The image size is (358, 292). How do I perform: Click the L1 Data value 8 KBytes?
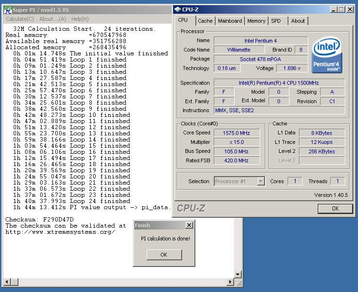coord(322,133)
